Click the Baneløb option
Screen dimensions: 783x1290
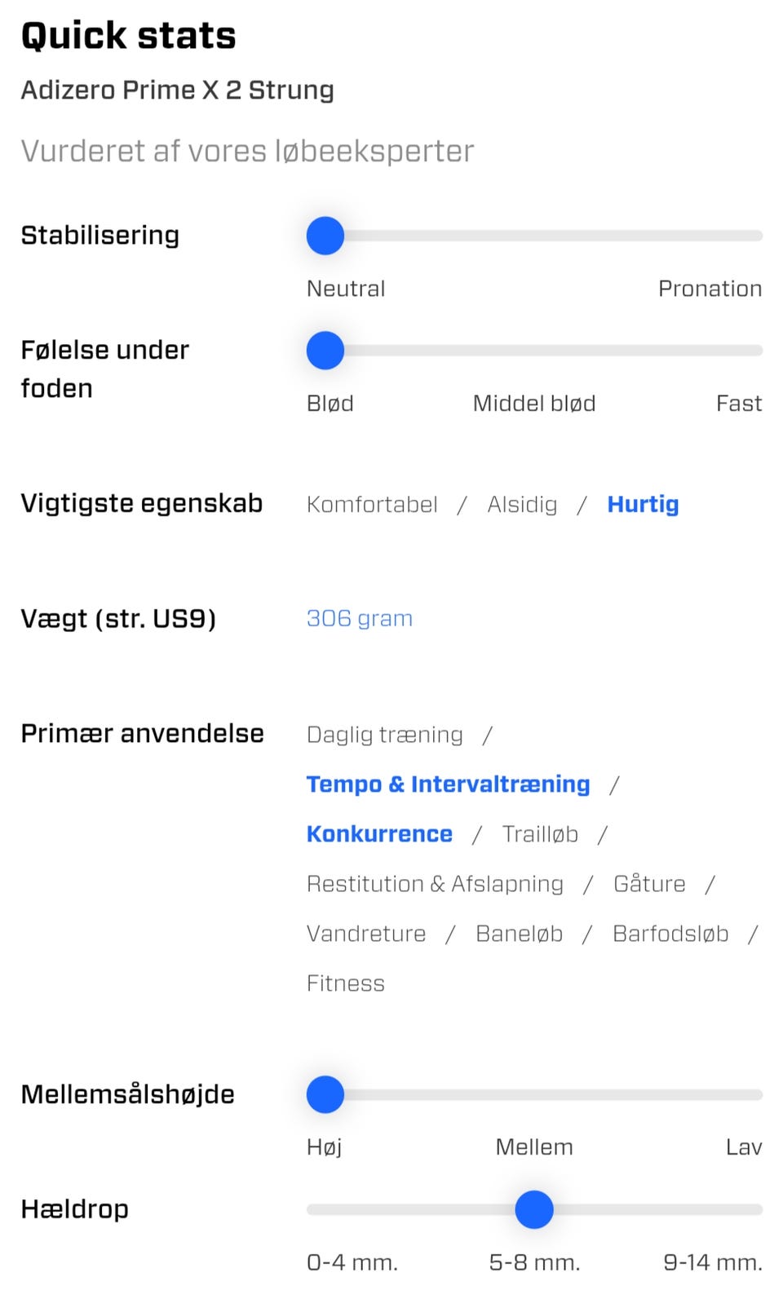tap(519, 933)
